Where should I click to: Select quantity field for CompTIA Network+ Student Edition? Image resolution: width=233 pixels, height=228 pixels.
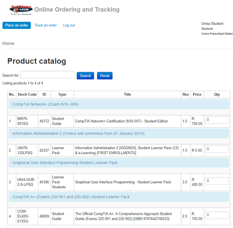tap(217, 120)
